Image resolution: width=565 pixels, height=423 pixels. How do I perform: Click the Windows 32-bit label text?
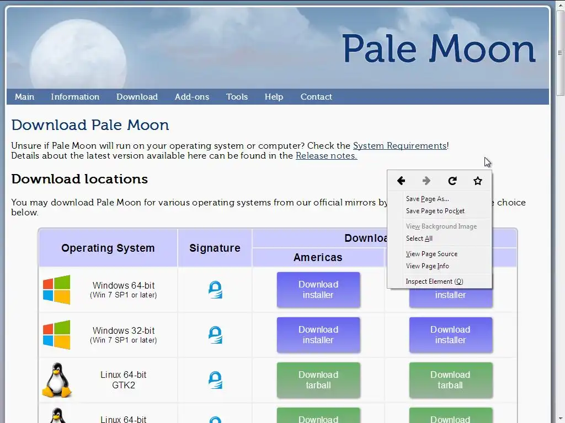(x=123, y=330)
